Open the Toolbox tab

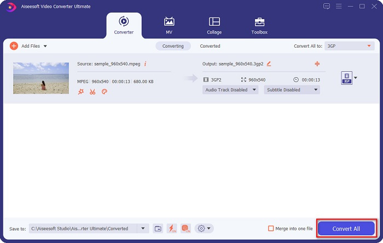coord(259,25)
